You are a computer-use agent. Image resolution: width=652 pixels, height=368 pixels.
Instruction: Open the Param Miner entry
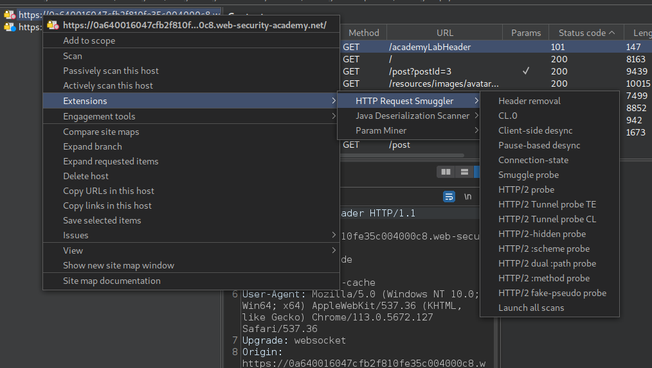(408, 130)
